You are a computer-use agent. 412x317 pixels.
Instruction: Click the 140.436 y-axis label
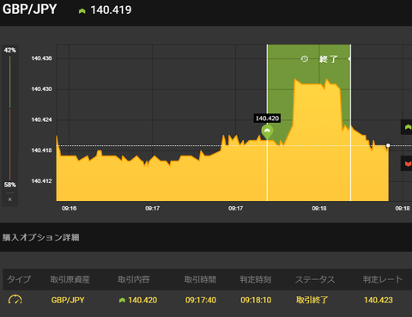tap(41, 58)
